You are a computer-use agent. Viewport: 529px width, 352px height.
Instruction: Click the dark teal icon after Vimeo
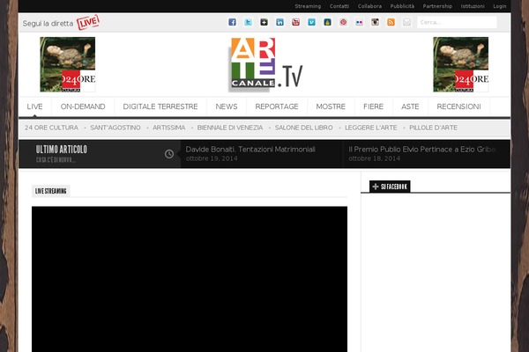(327, 22)
